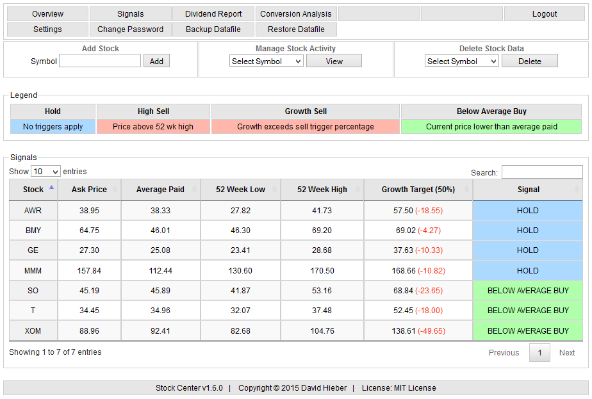Open the Select Symbol dropdown under Delete Stock Data
Viewport: 592px width, 399px height.
coord(461,61)
